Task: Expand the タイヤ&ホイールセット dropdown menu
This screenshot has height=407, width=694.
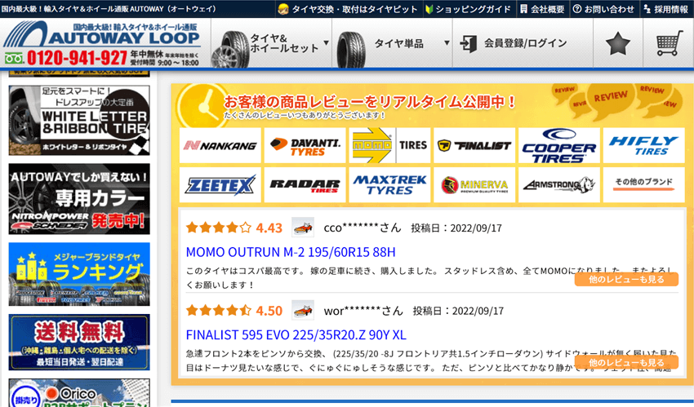Action: pos(271,43)
